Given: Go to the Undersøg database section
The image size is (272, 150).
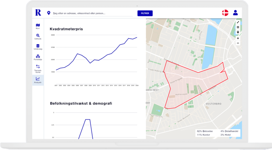Looking at the screenshot, I should [x=38, y=47].
